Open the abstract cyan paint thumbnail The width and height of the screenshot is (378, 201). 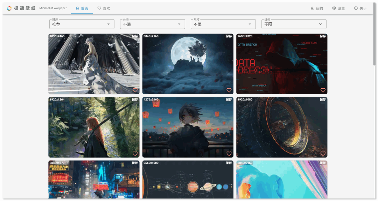click(x=282, y=179)
